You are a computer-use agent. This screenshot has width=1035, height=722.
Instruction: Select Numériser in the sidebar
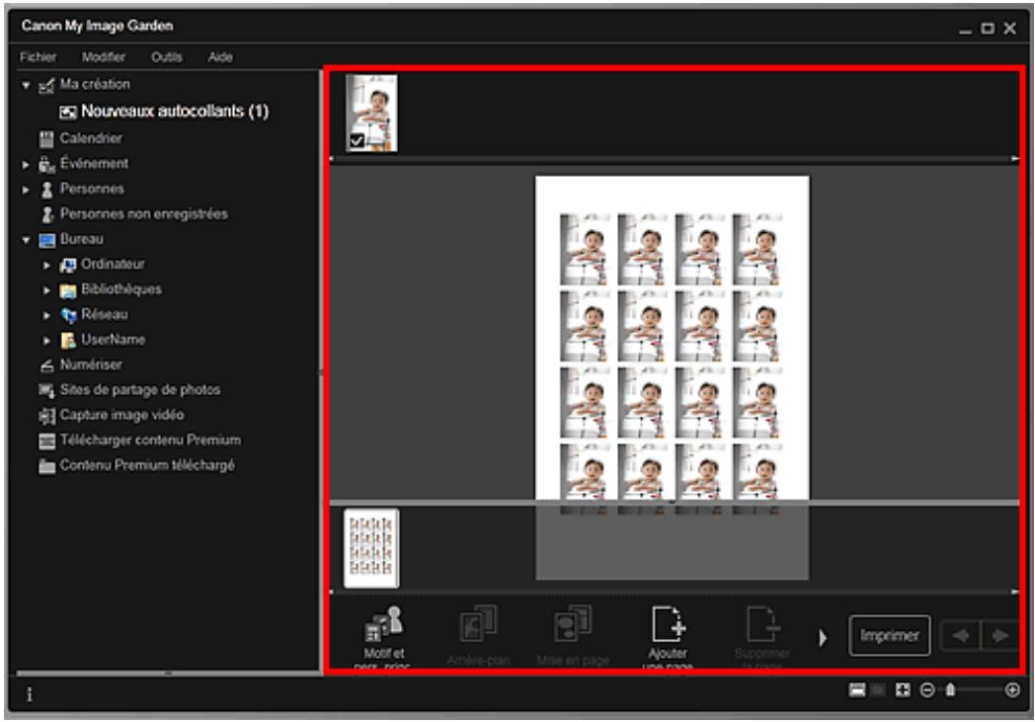pyautogui.click(x=91, y=364)
